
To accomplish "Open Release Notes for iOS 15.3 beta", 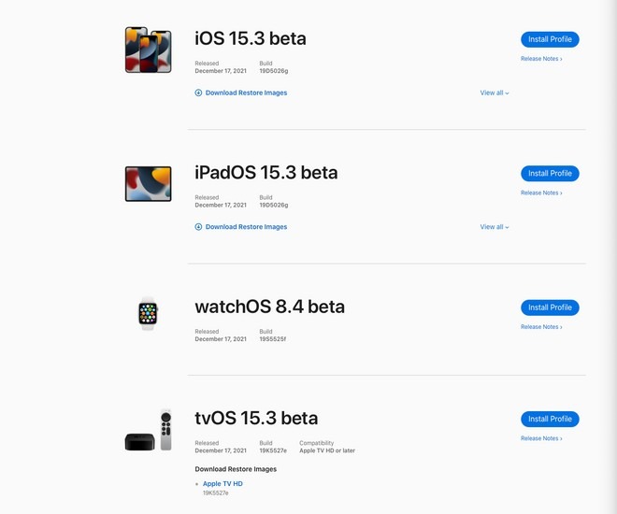I will coord(541,59).
